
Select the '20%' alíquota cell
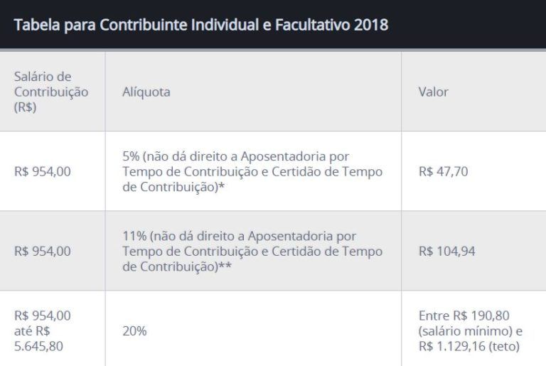coord(134,330)
